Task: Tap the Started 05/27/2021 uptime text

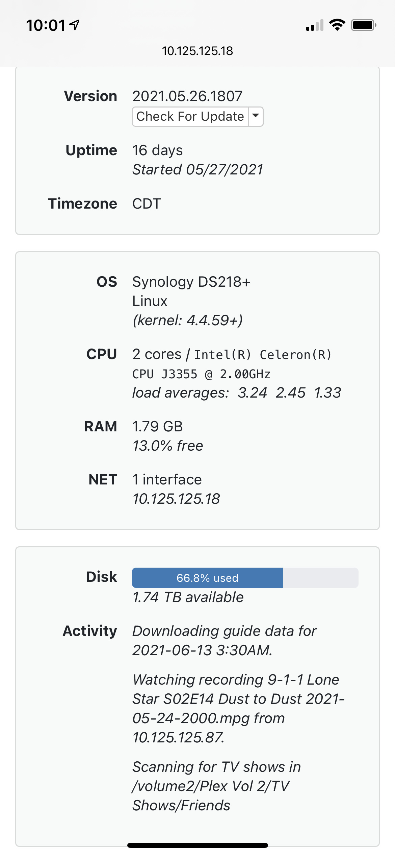Action: [x=197, y=170]
